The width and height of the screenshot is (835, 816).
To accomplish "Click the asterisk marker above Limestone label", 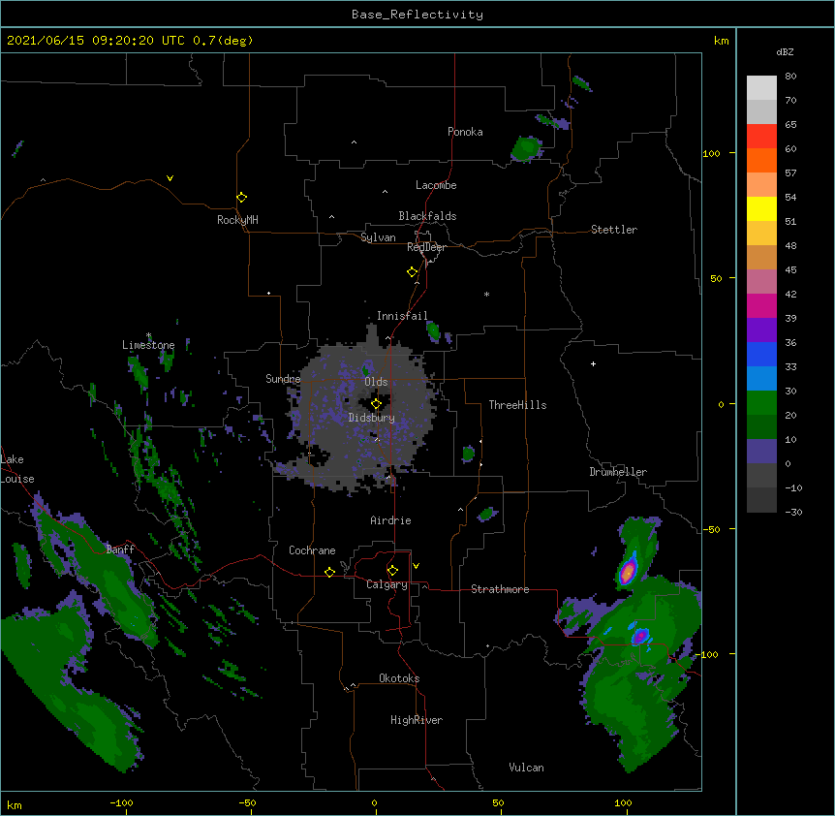I will point(148,335).
